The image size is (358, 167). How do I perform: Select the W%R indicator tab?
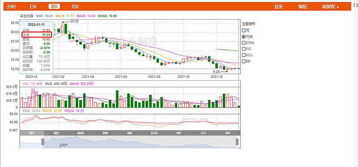(105, 133)
